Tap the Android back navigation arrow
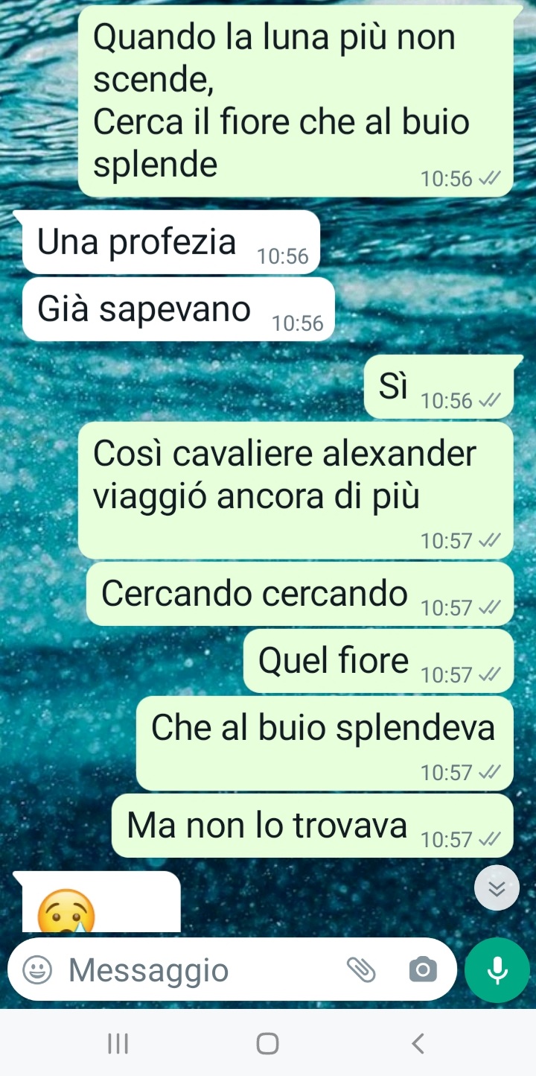 pyautogui.click(x=418, y=1043)
